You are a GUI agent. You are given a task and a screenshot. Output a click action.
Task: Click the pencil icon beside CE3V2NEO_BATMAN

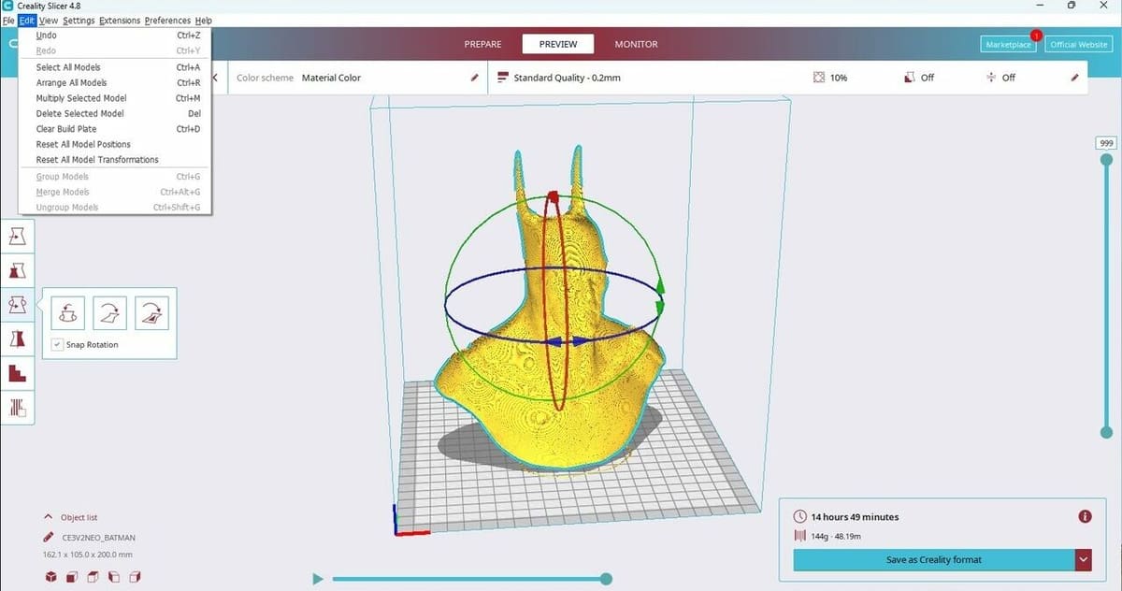point(48,538)
